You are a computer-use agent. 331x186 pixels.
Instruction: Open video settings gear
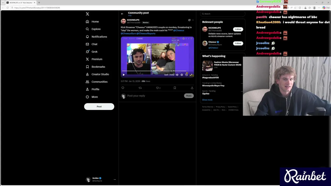(182, 75)
